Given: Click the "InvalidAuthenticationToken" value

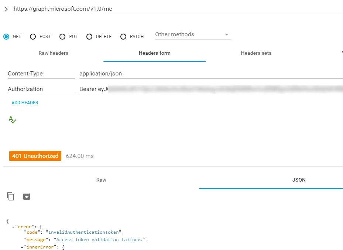Looking at the screenshot, I should pyautogui.click(x=83, y=232).
